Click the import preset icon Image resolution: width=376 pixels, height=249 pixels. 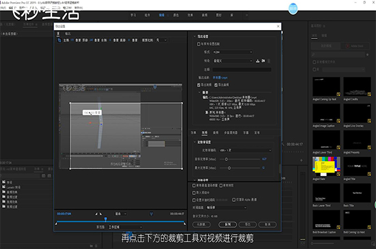263,61
